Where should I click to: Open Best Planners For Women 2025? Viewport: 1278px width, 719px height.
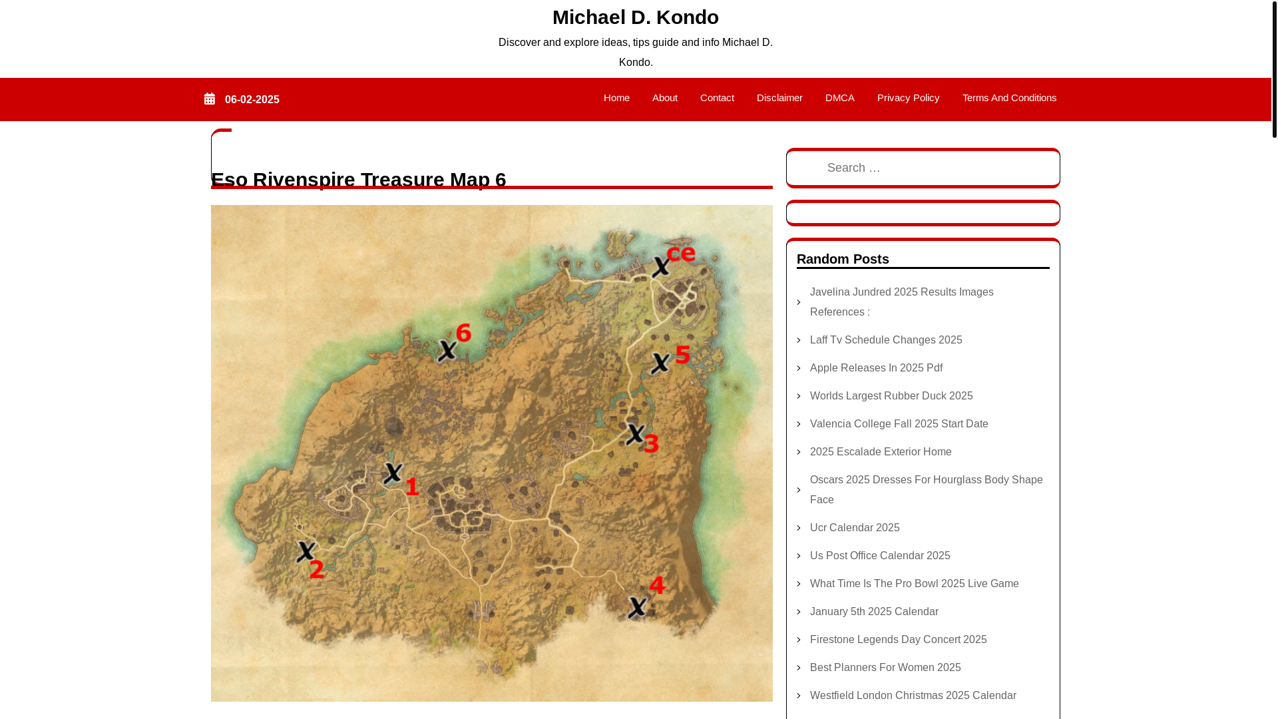pyautogui.click(x=885, y=668)
